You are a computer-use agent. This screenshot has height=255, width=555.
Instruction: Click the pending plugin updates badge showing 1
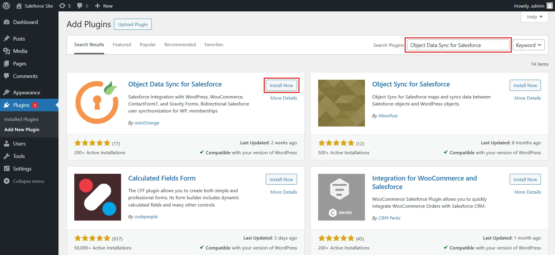click(x=35, y=105)
